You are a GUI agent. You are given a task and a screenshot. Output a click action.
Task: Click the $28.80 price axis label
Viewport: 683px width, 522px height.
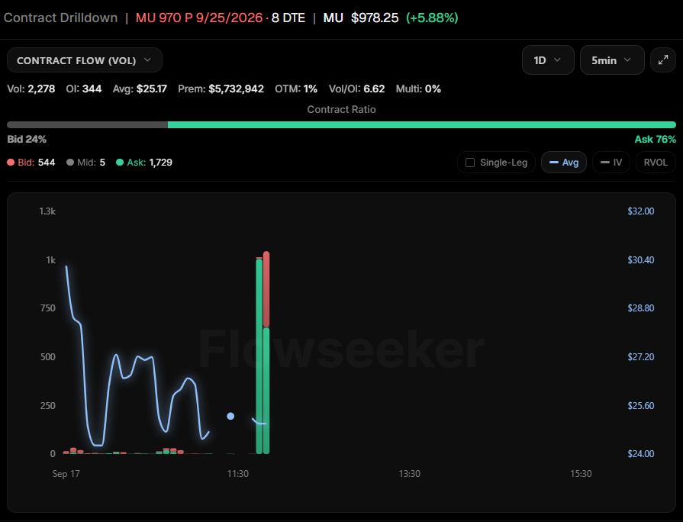pos(641,308)
